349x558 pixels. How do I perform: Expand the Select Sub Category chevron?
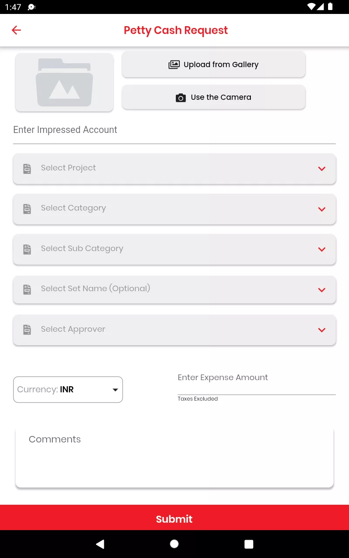point(322,249)
